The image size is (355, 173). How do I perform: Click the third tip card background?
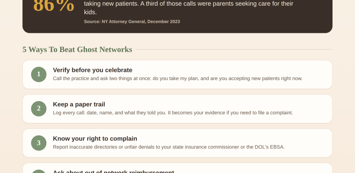[x=177, y=143]
